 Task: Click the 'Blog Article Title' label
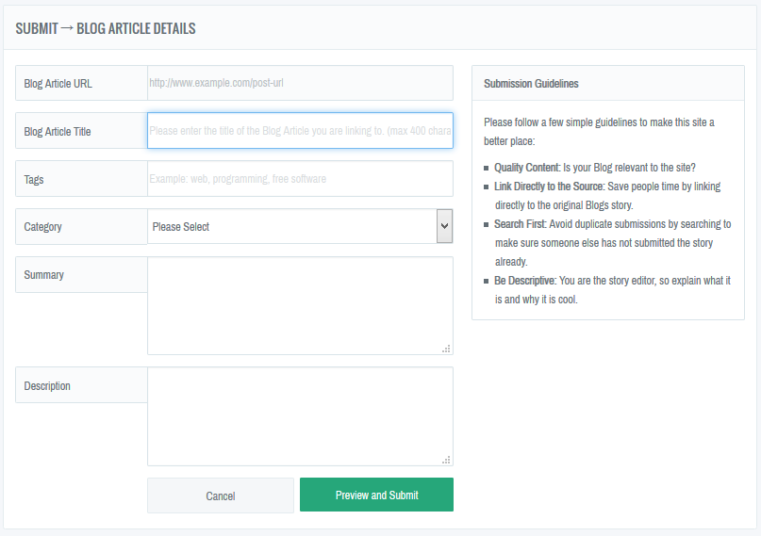[58, 132]
